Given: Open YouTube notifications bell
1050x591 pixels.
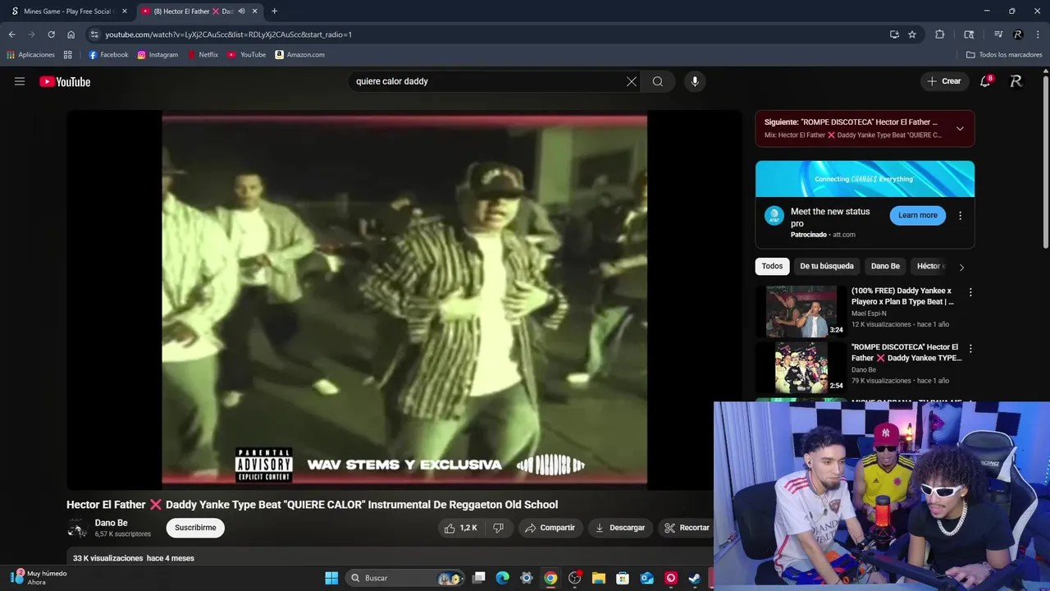Looking at the screenshot, I should (985, 81).
